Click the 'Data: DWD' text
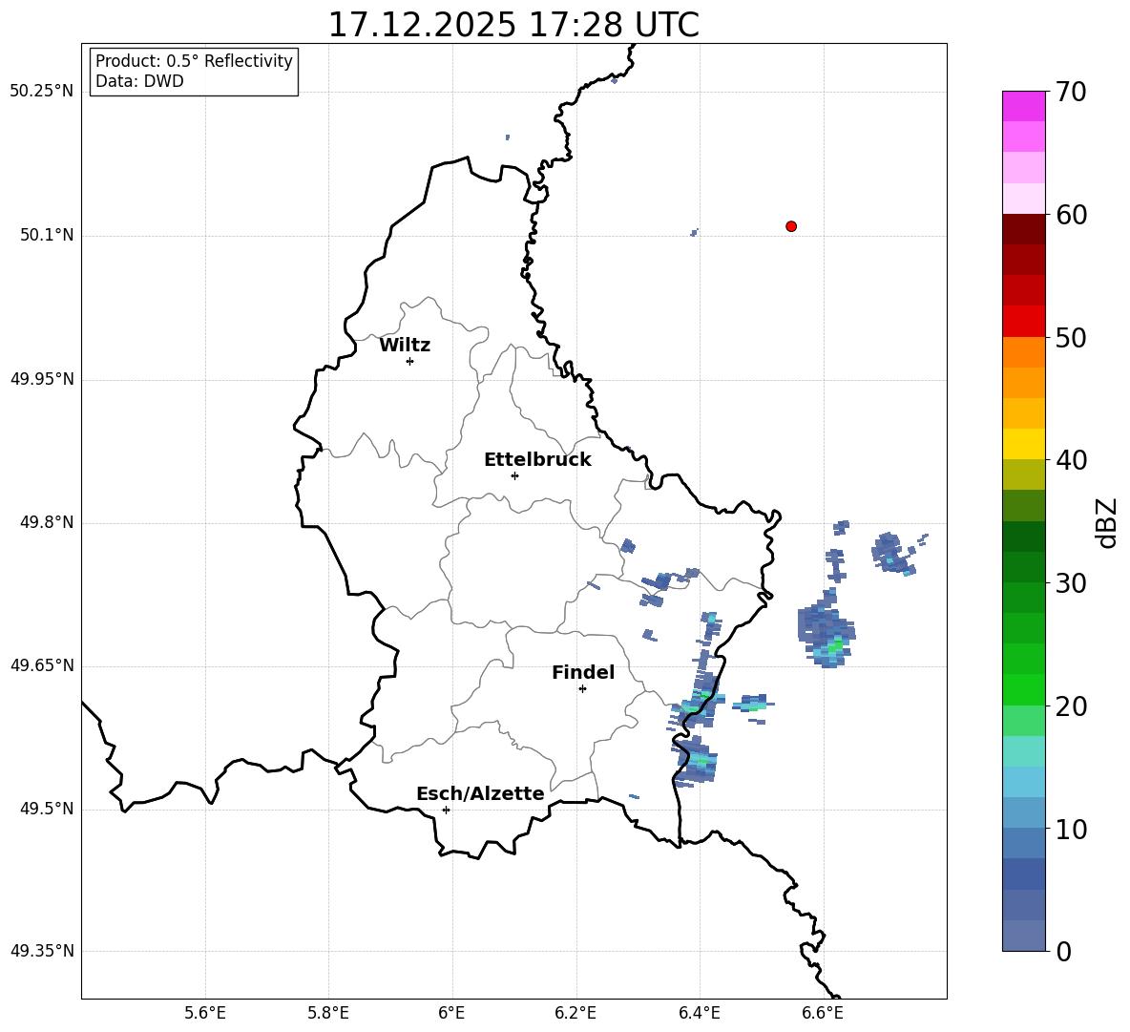This screenshot has height=1032, width=1130. coord(139,81)
